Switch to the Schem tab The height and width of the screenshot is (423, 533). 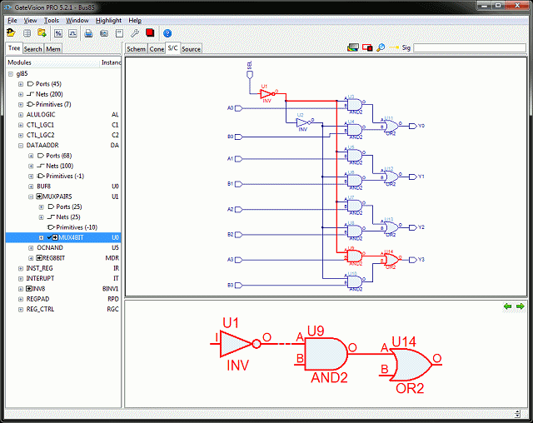(x=137, y=49)
